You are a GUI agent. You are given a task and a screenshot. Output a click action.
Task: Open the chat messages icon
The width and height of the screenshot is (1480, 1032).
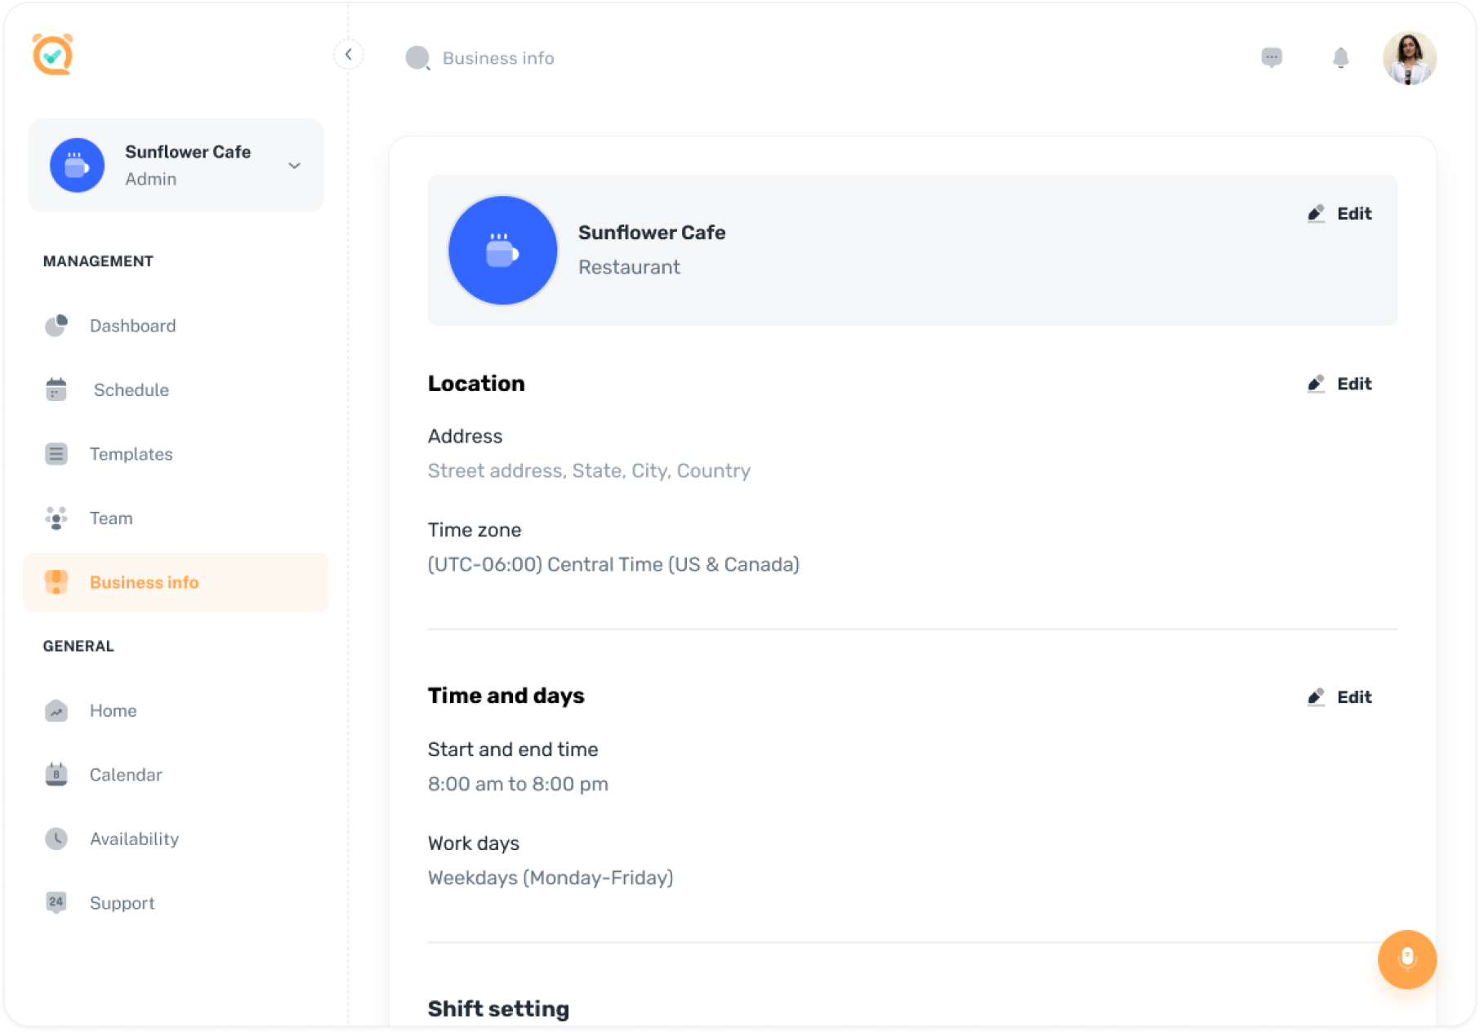[1271, 57]
